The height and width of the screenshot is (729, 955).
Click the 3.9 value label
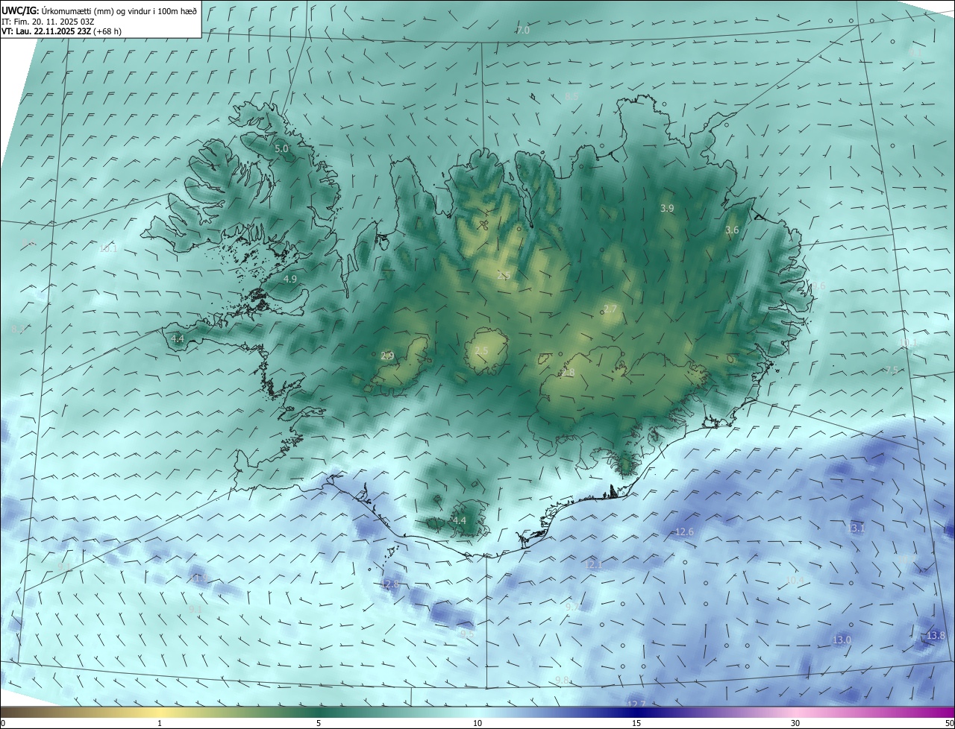(667, 209)
